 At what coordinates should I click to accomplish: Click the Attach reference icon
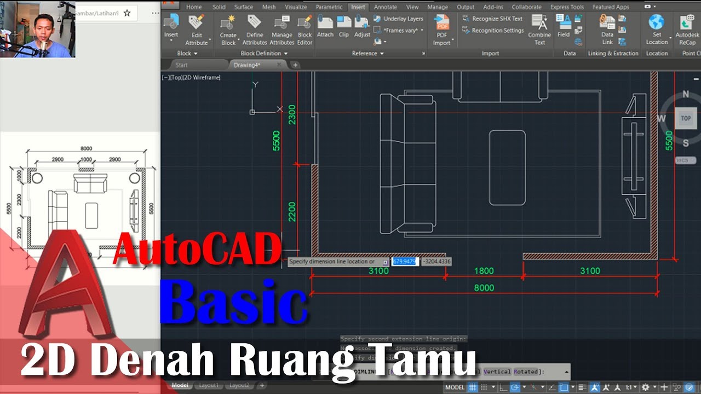tap(325, 22)
